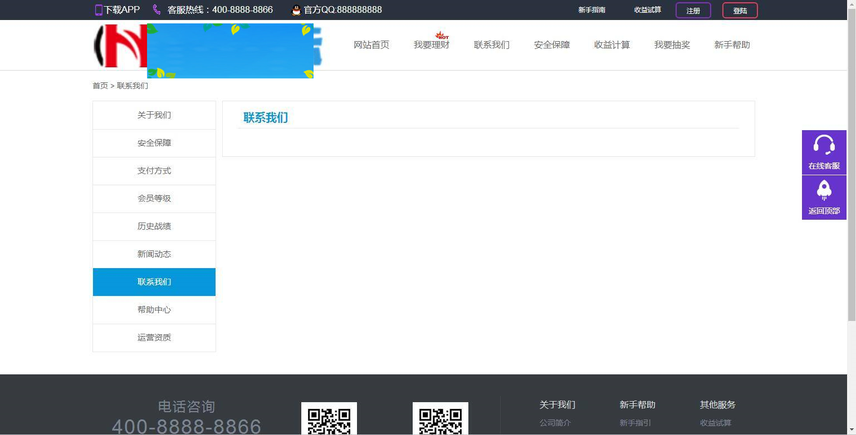Select the 联系我们 tab in the navigation

click(492, 45)
